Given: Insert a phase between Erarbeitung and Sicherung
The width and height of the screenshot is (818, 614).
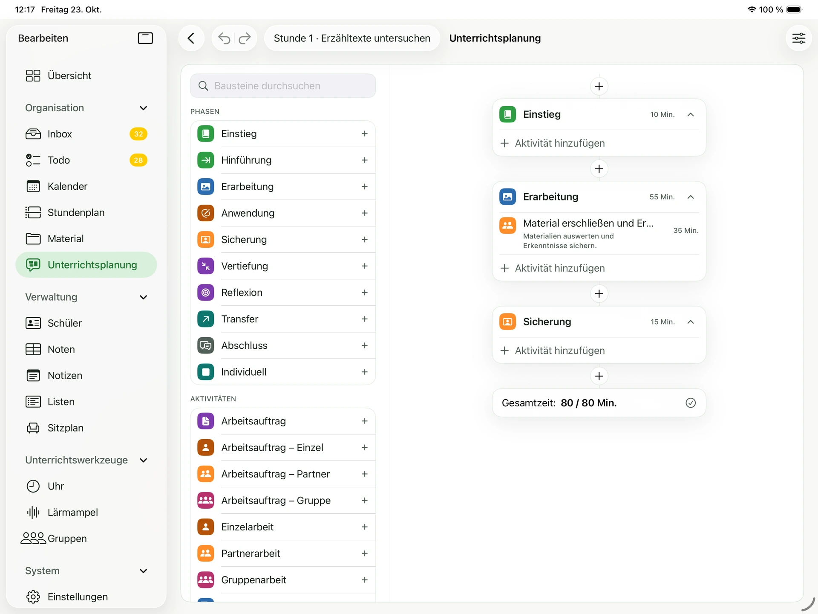Looking at the screenshot, I should [x=599, y=294].
